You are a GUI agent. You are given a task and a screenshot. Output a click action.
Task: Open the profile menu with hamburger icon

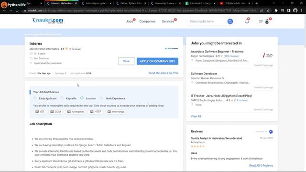pos(263,21)
